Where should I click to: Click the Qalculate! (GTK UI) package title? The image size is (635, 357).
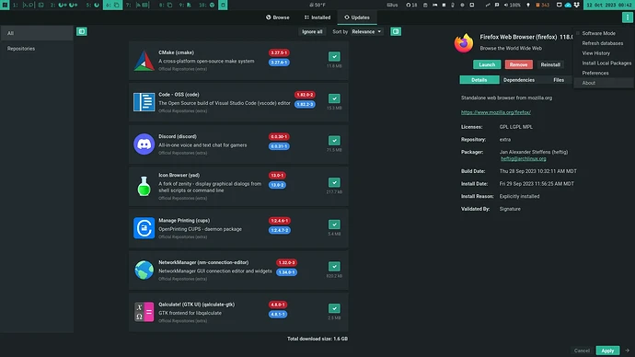(x=196, y=305)
